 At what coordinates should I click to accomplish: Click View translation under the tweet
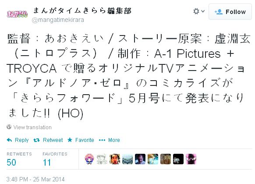pos(32,127)
